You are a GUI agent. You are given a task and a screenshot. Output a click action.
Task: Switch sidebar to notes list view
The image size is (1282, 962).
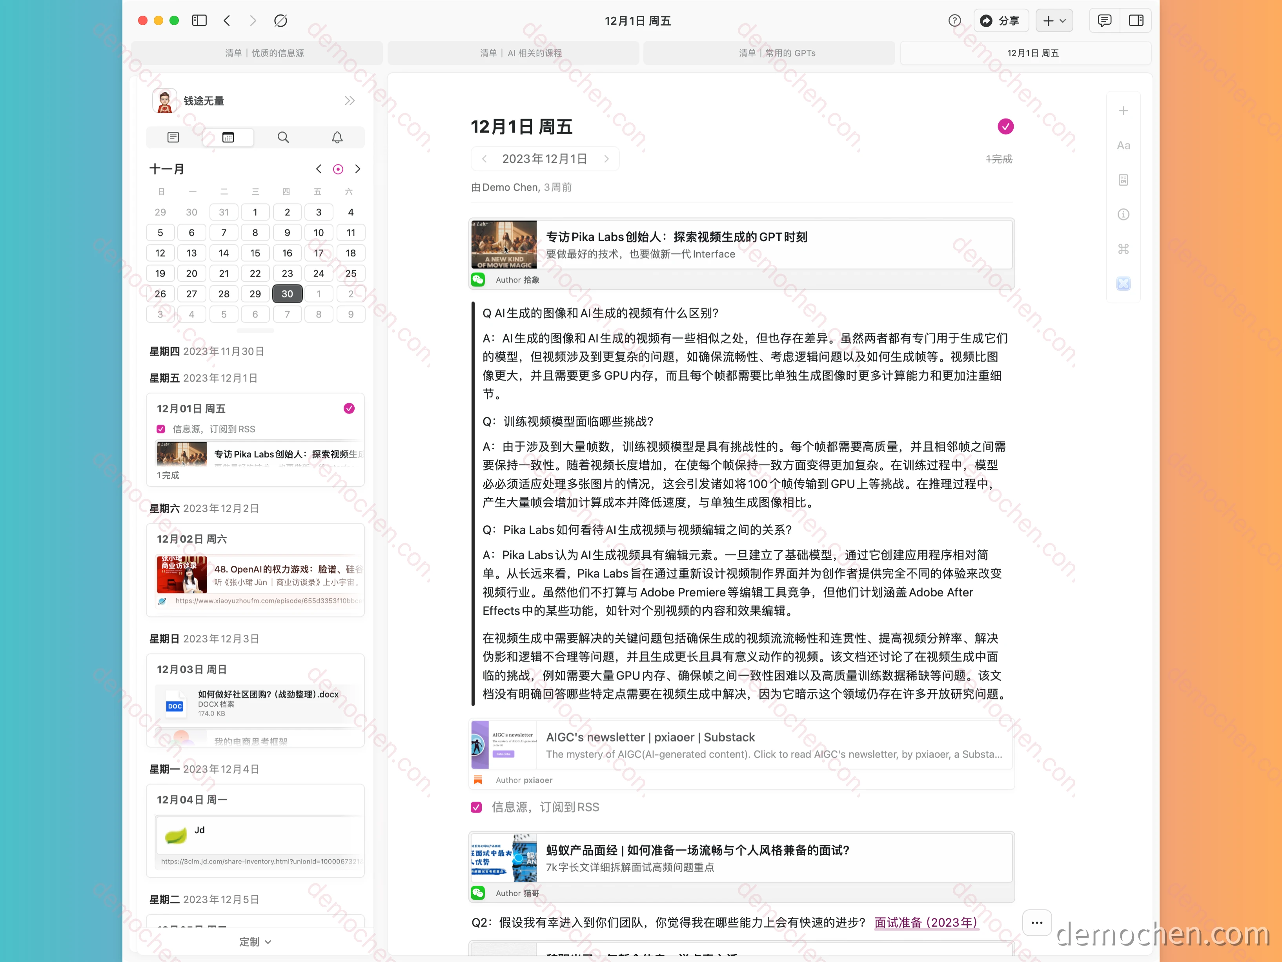[x=173, y=137]
